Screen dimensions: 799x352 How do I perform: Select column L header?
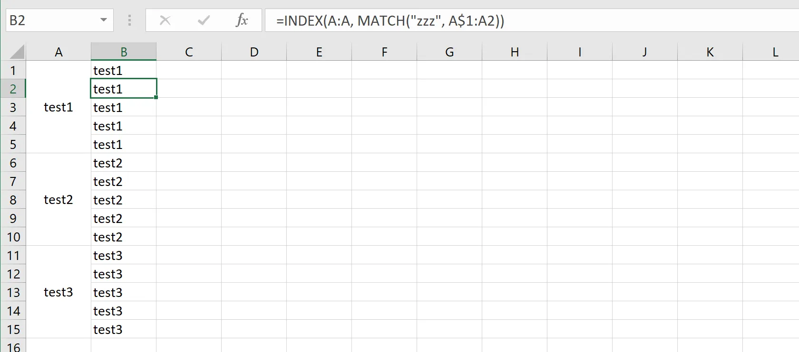(775, 52)
